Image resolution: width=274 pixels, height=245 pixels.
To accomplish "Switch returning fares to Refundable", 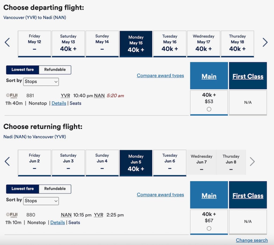I will click(x=55, y=189).
